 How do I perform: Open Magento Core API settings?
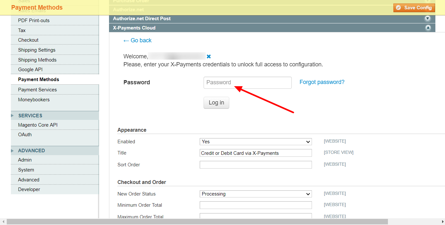(55, 125)
